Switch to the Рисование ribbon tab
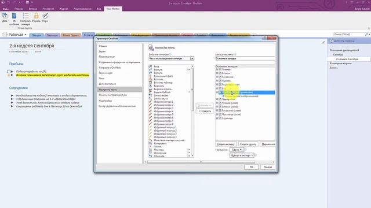 tap(48, 9)
